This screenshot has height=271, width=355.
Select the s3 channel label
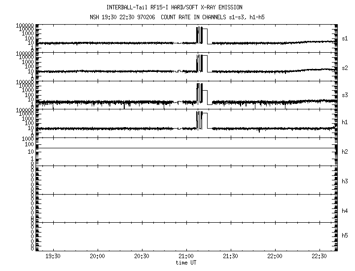[346, 95]
